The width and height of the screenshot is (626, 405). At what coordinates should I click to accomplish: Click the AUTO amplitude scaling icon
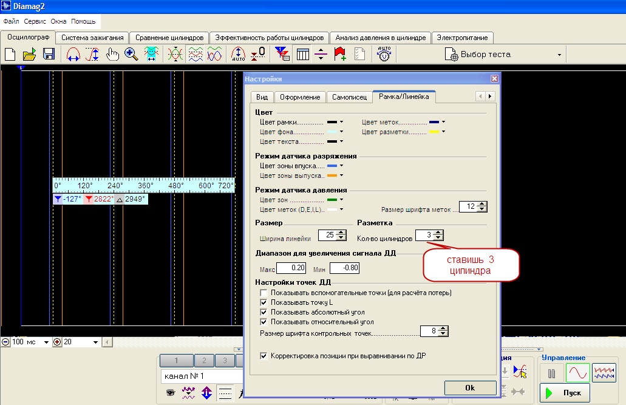[239, 54]
